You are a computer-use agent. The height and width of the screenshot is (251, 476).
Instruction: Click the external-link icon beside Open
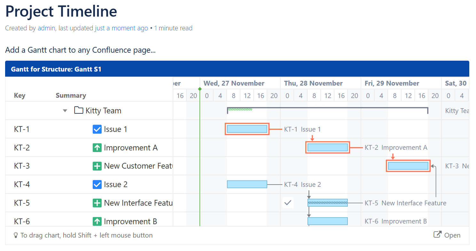click(437, 234)
